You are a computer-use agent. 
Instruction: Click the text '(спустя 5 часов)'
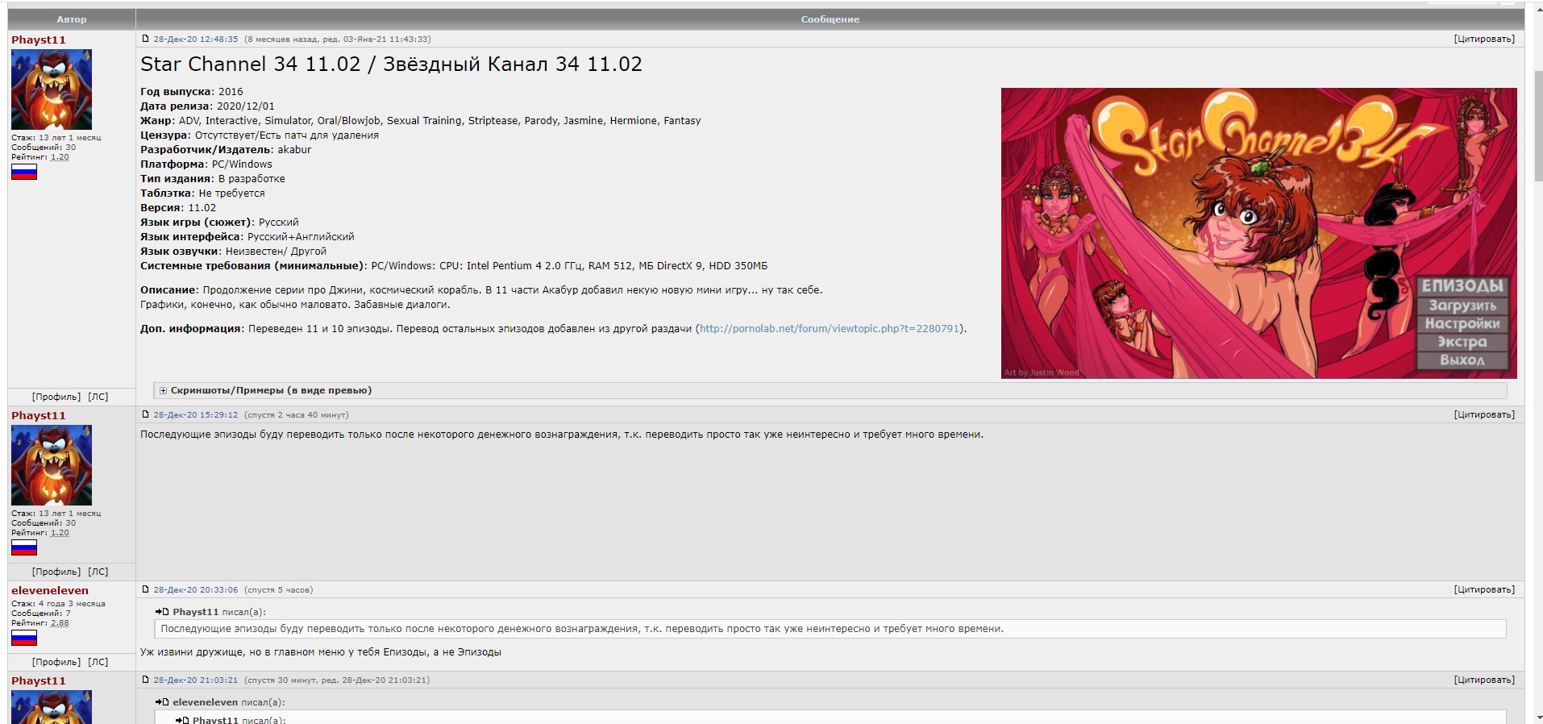[x=278, y=589]
